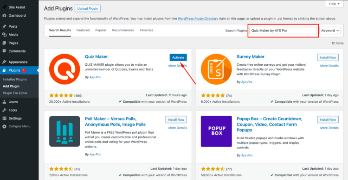The image size is (348, 180).
Task: Switch to the Recommended tab
Action: pyautogui.click(x=123, y=30)
